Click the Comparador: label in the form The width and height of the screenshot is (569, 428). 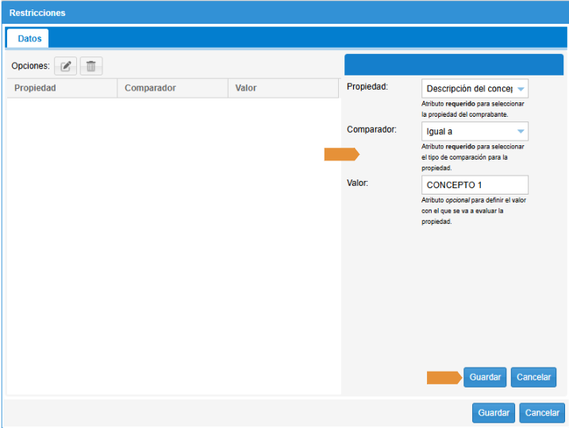click(x=371, y=129)
